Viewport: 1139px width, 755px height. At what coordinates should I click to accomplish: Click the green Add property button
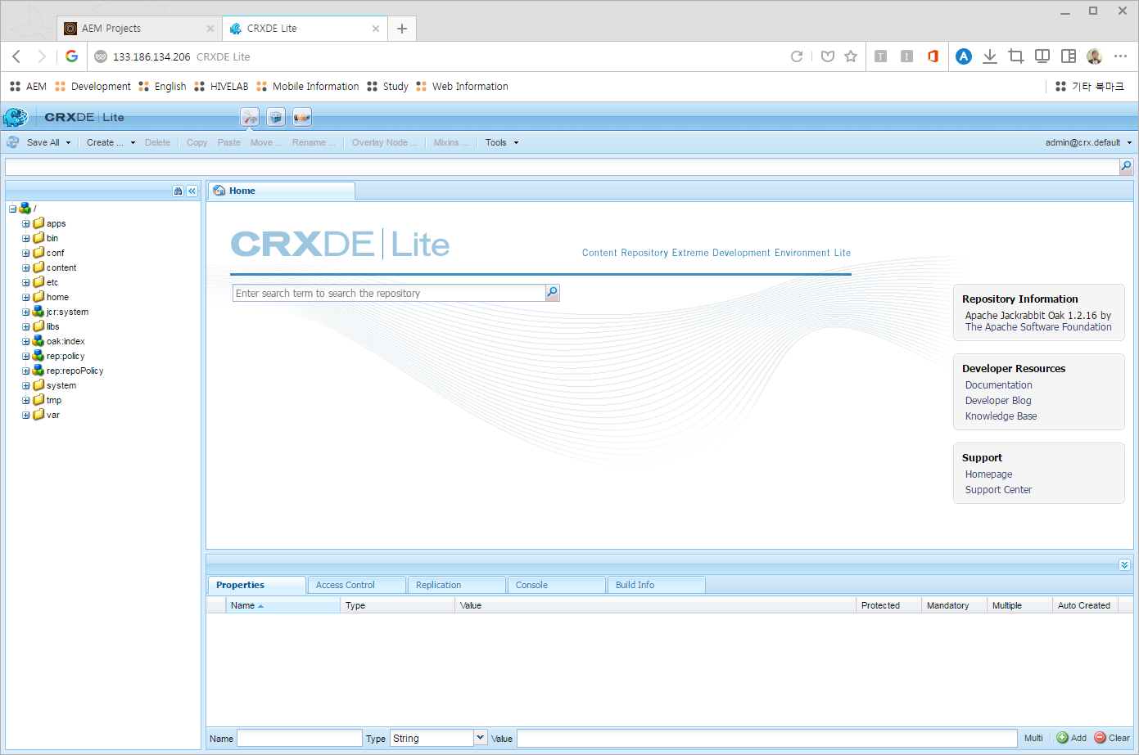coord(1071,738)
